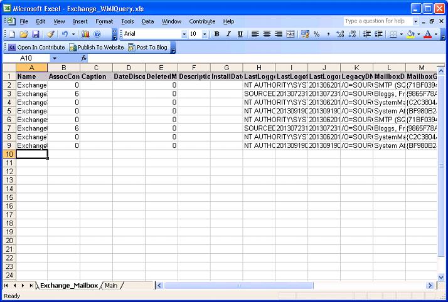
Task: Toggle Italic formatting
Action: [228, 34]
